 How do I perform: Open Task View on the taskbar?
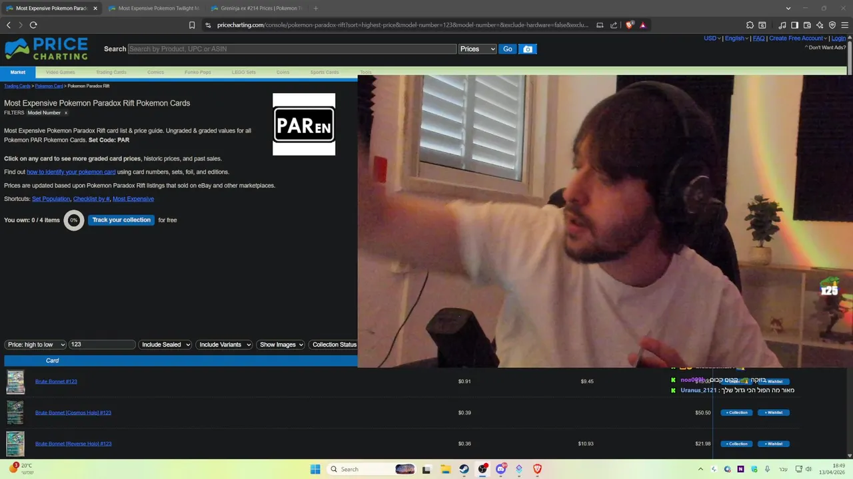[426, 469]
